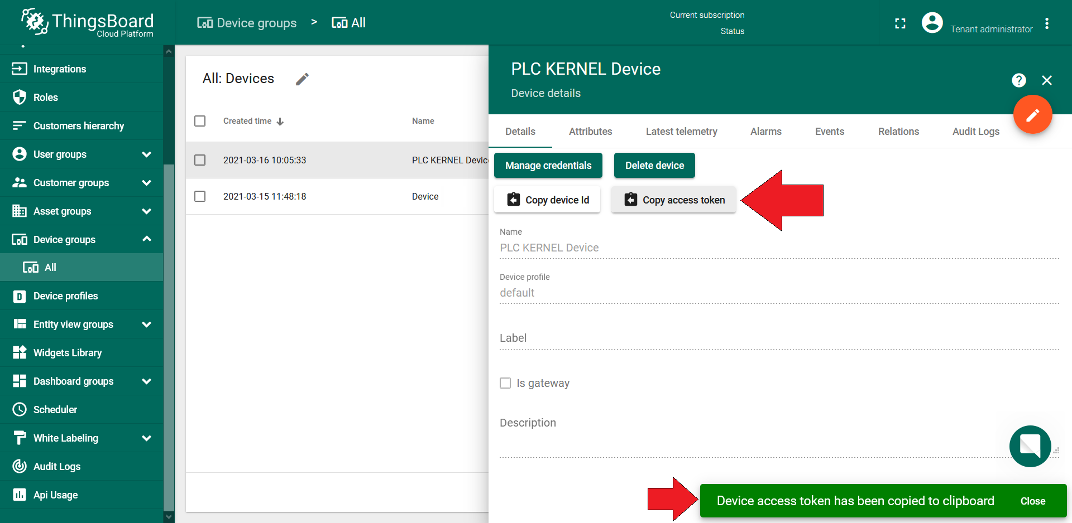This screenshot has height=523, width=1072.
Task: Expand the User groups sidebar section
Action: [x=146, y=154]
